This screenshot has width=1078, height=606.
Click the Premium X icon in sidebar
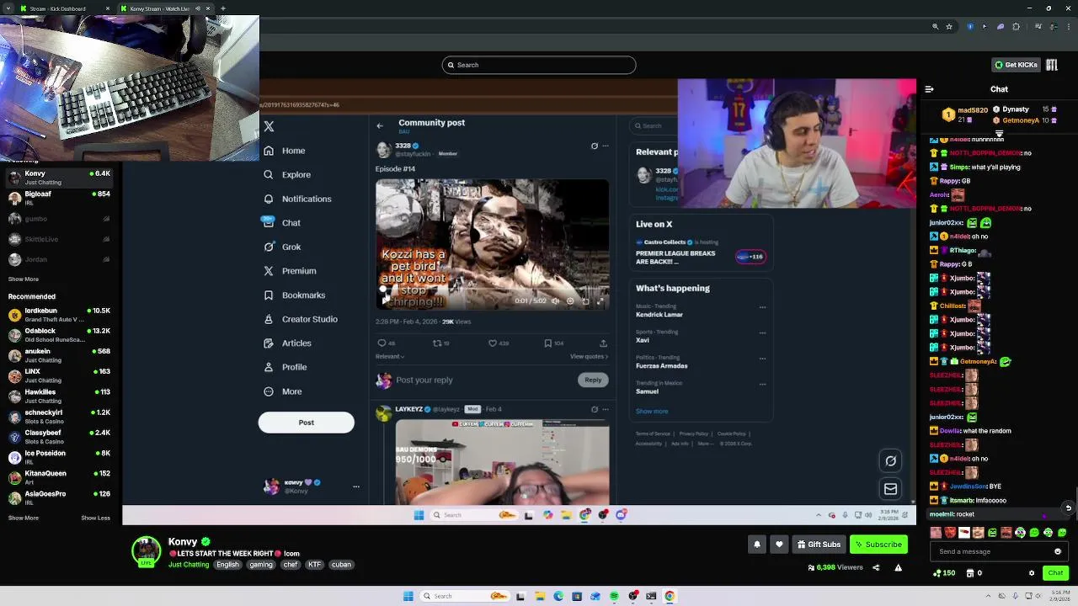click(x=269, y=271)
